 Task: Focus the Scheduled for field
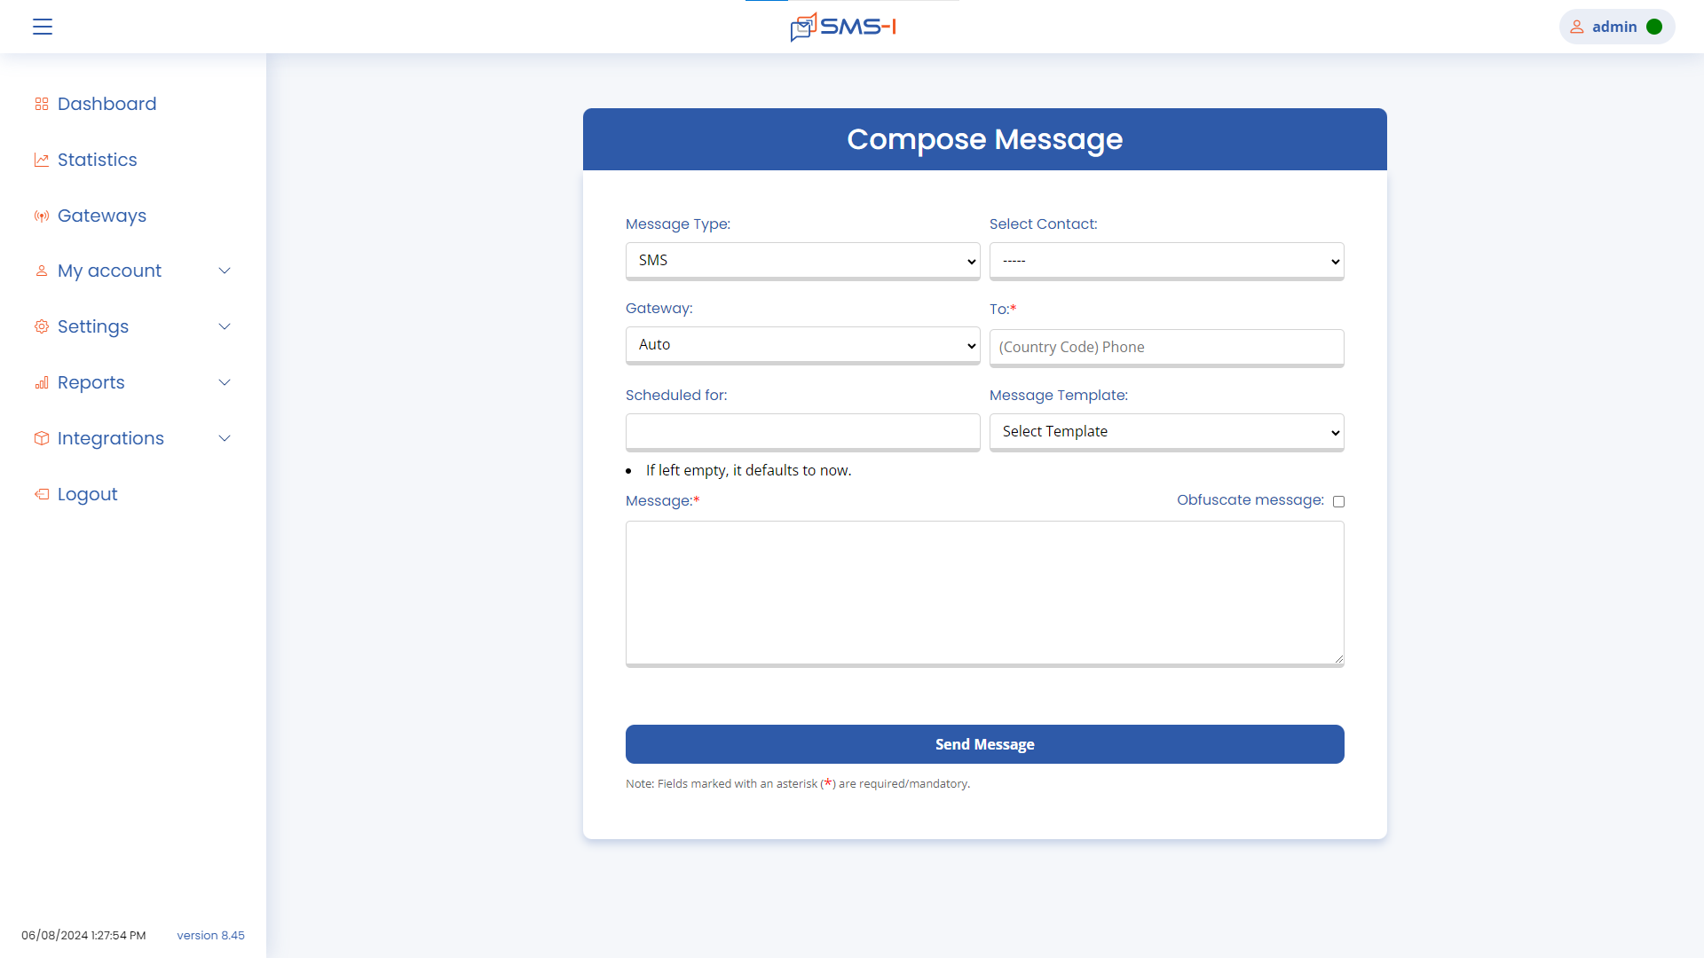pyautogui.click(x=802, y=432)
